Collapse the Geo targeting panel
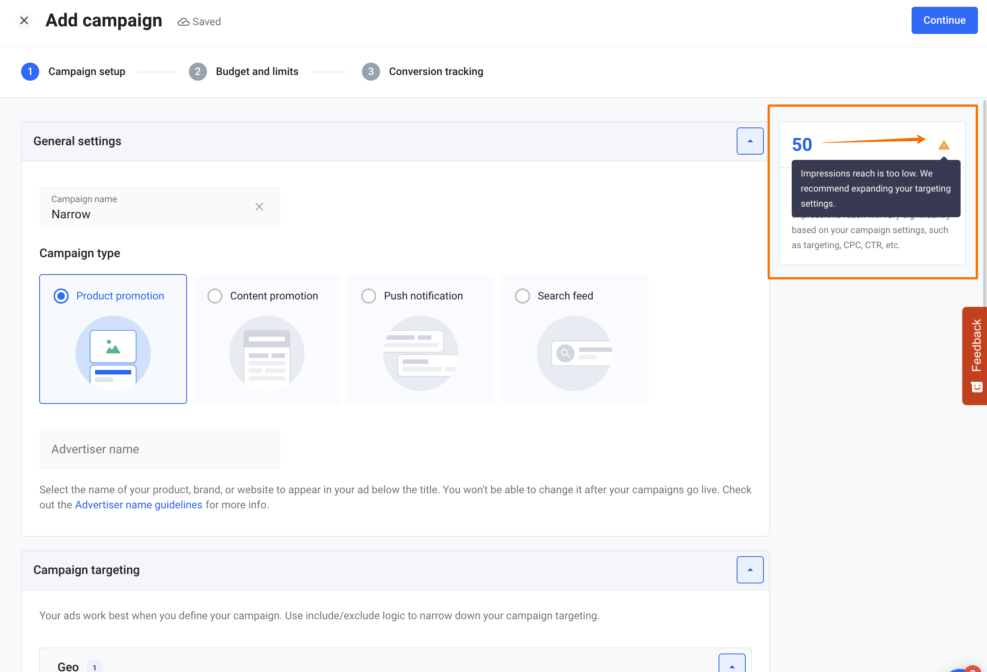 (731, 665)
